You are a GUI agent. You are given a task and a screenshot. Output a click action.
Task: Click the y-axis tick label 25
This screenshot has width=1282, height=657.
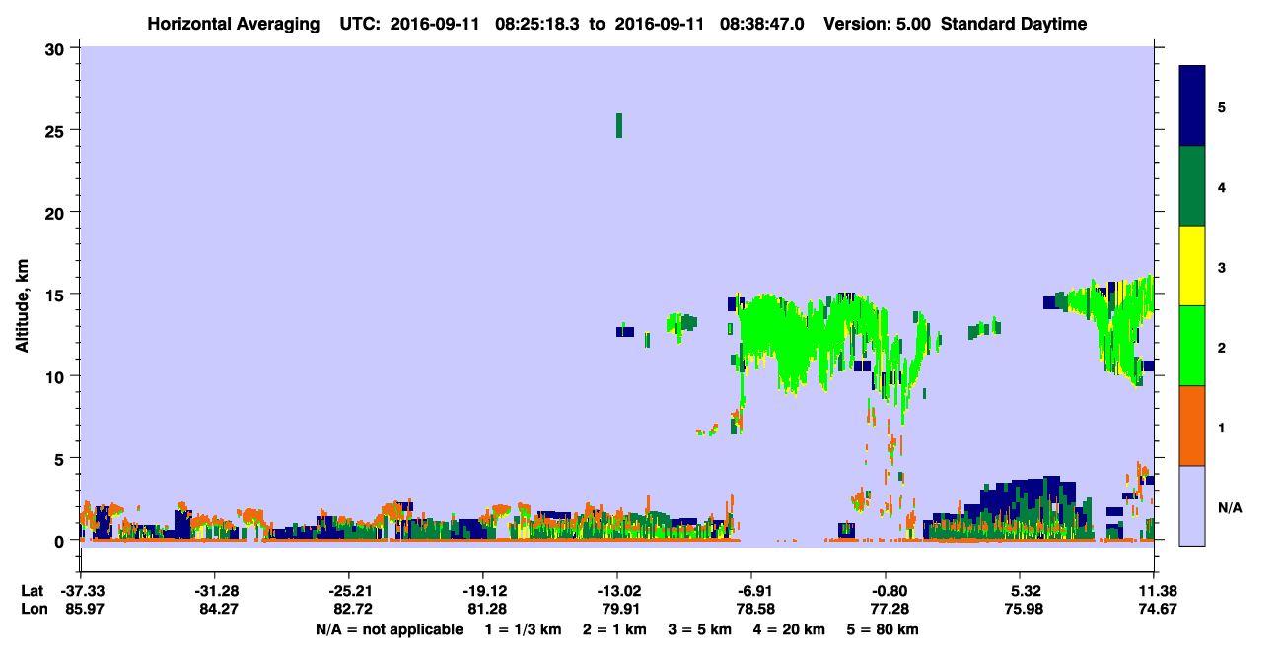tap(57, 130)
